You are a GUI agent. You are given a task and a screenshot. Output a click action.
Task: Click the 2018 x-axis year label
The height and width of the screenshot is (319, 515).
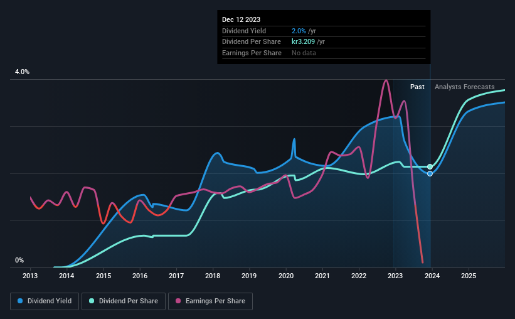tap(213, 276)
